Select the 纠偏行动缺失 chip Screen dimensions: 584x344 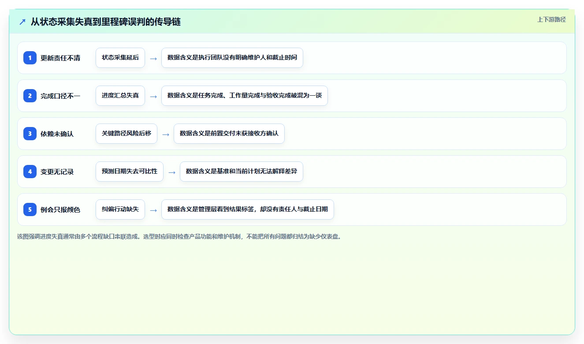point(120,209)
